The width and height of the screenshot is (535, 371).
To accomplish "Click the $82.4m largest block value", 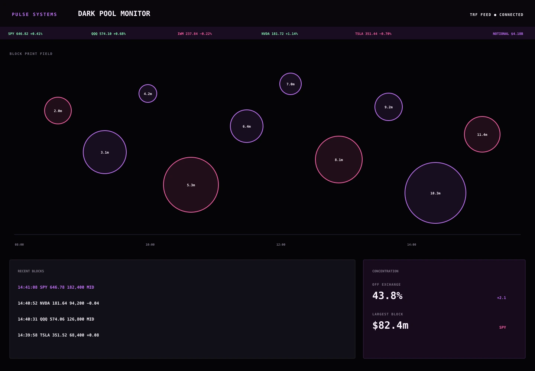I will click(390, 325).
